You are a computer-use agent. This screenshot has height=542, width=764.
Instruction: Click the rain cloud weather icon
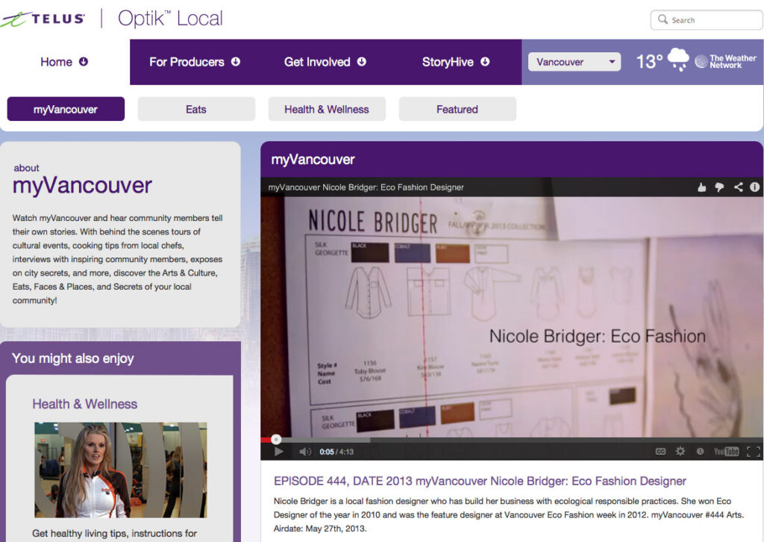[x=678, y=60]
